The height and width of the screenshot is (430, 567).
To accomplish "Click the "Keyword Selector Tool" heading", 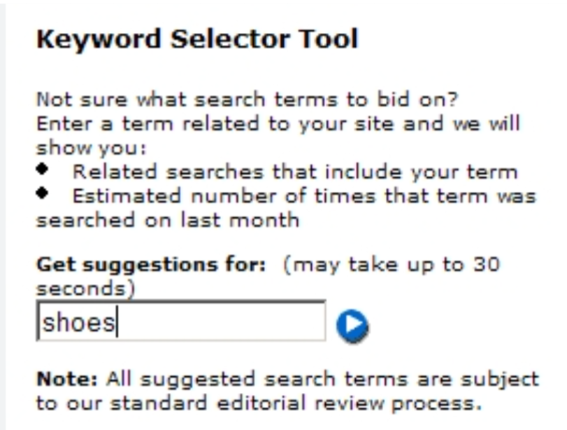I will pyautogui.click(x=196, y=39).
